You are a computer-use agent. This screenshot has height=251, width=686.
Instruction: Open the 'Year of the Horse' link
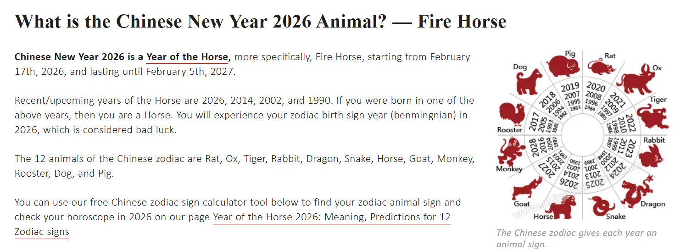tap(188, 57)
